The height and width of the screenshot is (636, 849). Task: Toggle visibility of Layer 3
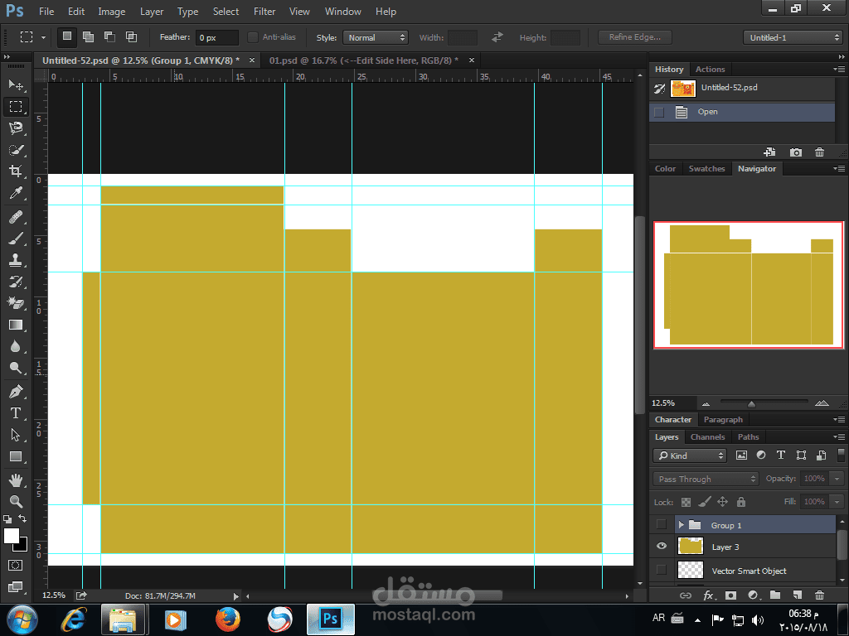coord(661,547)
